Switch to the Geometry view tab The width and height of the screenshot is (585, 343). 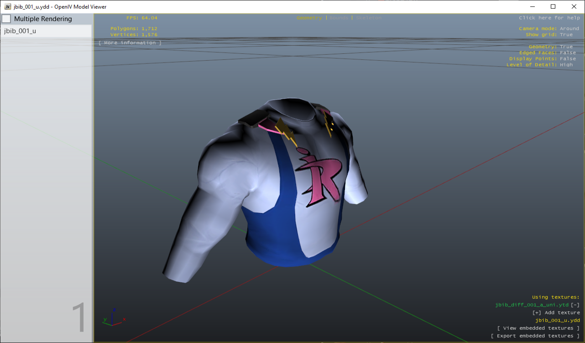[309, 18]
